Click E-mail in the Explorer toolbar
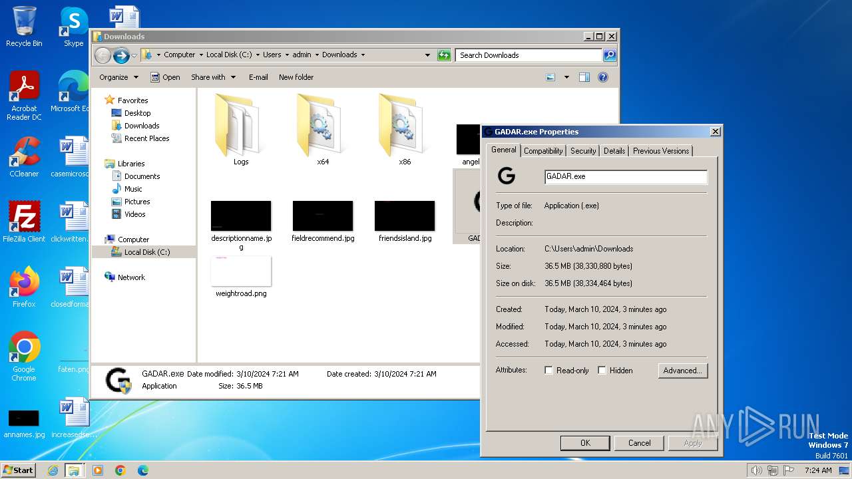The width and height of the screenshot is (852, 479). click(x=258, y=77)
